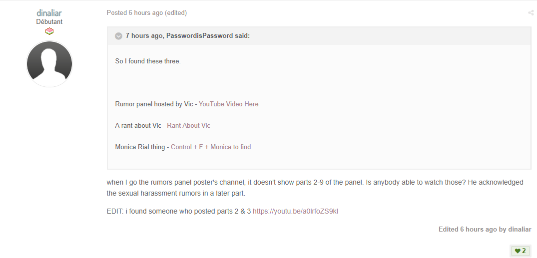
Task: Visit the youtu.be/a0lrfoZS9kI link
Action: 296,212
